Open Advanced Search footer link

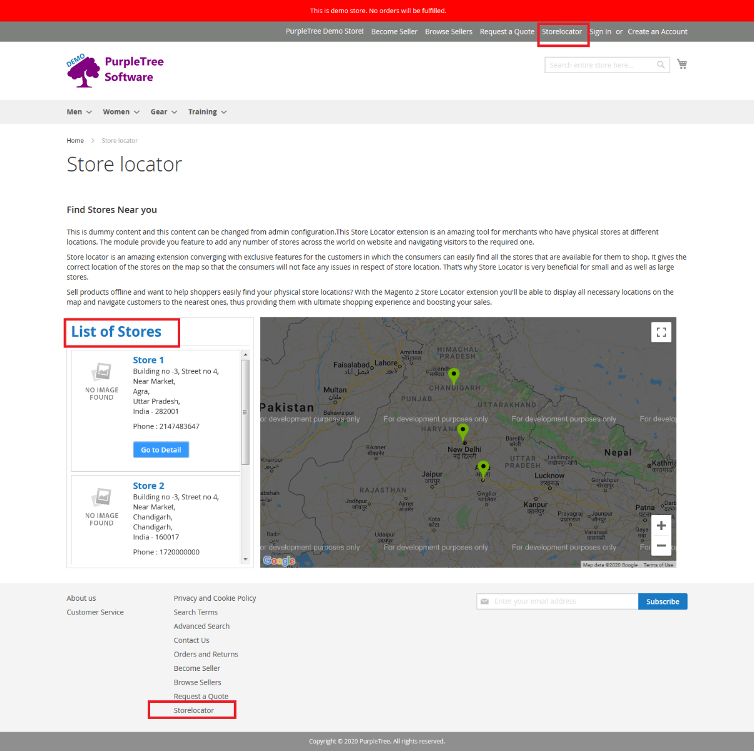pyautogui.click(x=201, y=626)
